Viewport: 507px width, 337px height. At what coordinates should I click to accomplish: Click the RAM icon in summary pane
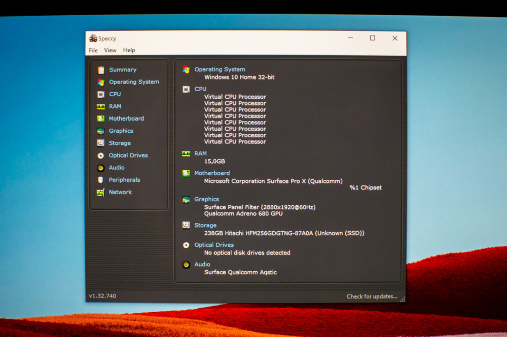[x=186, y=154]
